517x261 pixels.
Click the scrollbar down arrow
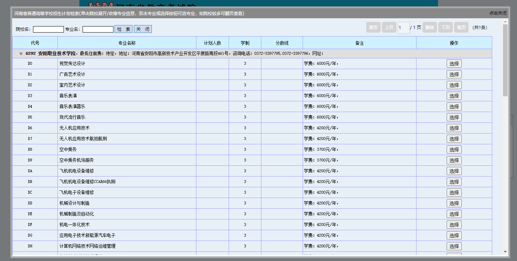(x=505, y=252)
